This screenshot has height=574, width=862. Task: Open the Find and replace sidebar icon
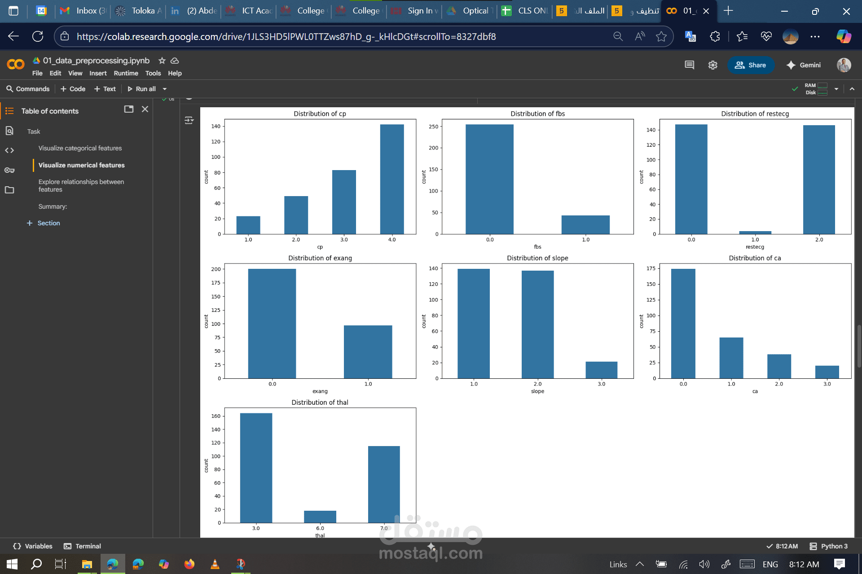pyautogui.click(x=9, y=131)
